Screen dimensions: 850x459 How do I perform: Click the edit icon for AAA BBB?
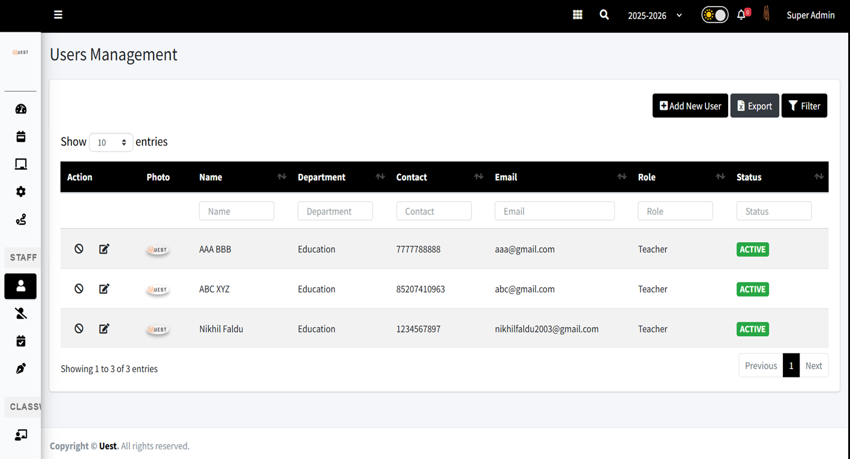[x=104, y=249]
